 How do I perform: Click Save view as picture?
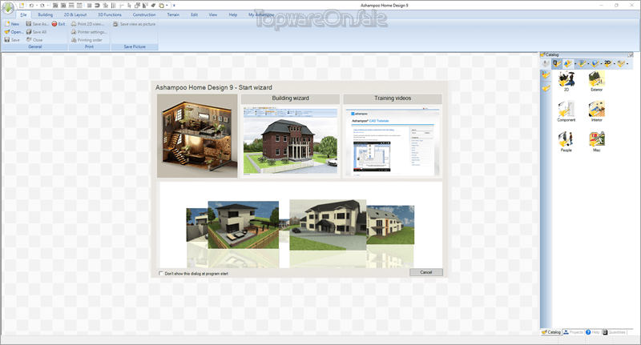click(x=134, y=24)
